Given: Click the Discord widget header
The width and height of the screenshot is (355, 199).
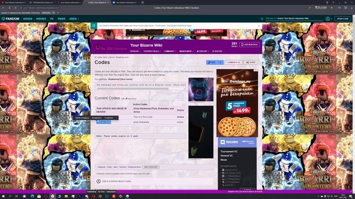Looking at the screenshot, I should pos(237,142).
